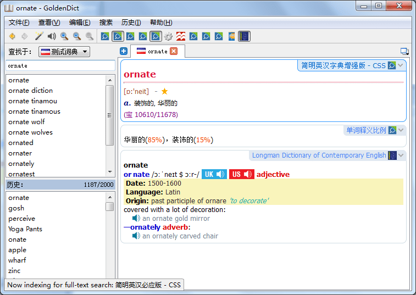Click the tab list icon at top right
Screen dimensions: 416x295
(404, 51)
